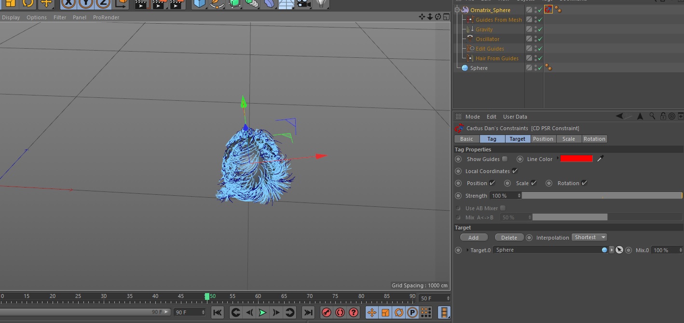Click the Line Color eyedropper picker
Viewport: 684px width, 323px height.
[601, 159]
